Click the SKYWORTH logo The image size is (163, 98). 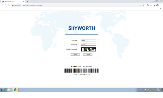(x=81, y=28)
